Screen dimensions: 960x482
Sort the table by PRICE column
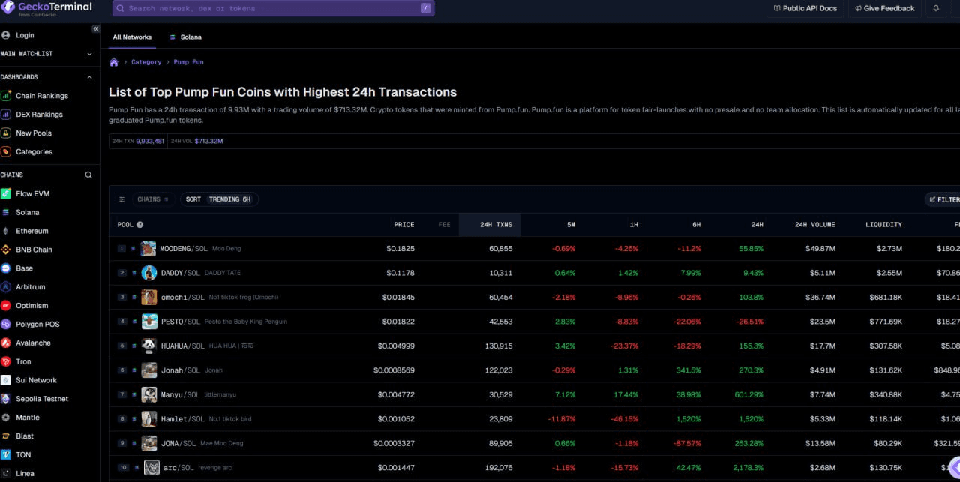point(404,225)
